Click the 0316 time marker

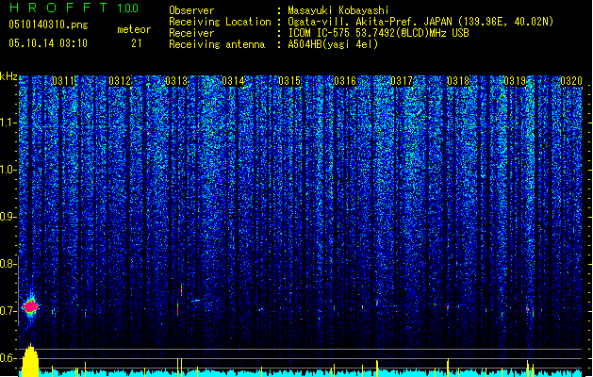click(x=345, y=81)
